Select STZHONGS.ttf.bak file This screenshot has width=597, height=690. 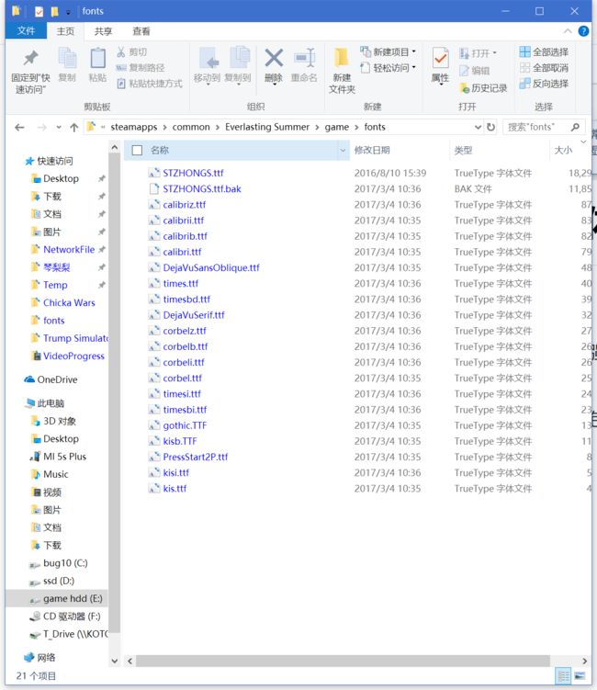coord(202,189)
